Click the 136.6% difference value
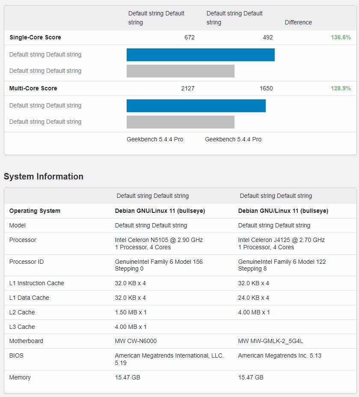The width and height of the screenshot is (359, 397). (341, 37)
